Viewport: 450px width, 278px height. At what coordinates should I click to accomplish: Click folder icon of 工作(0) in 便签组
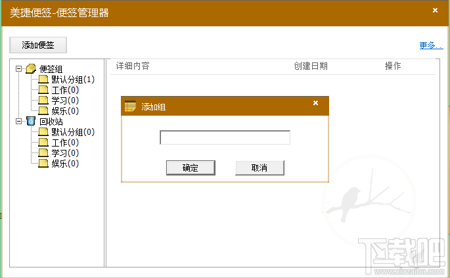click(x=43, y=90)
